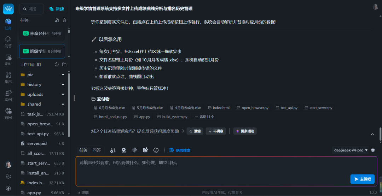Open the working directory folder icon
382x196 pixels.
(64, 64)
